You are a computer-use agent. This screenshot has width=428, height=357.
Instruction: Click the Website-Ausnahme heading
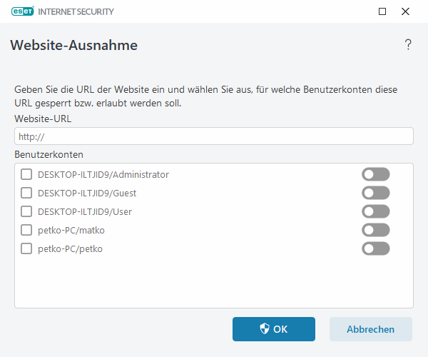[x=74, y=45]
